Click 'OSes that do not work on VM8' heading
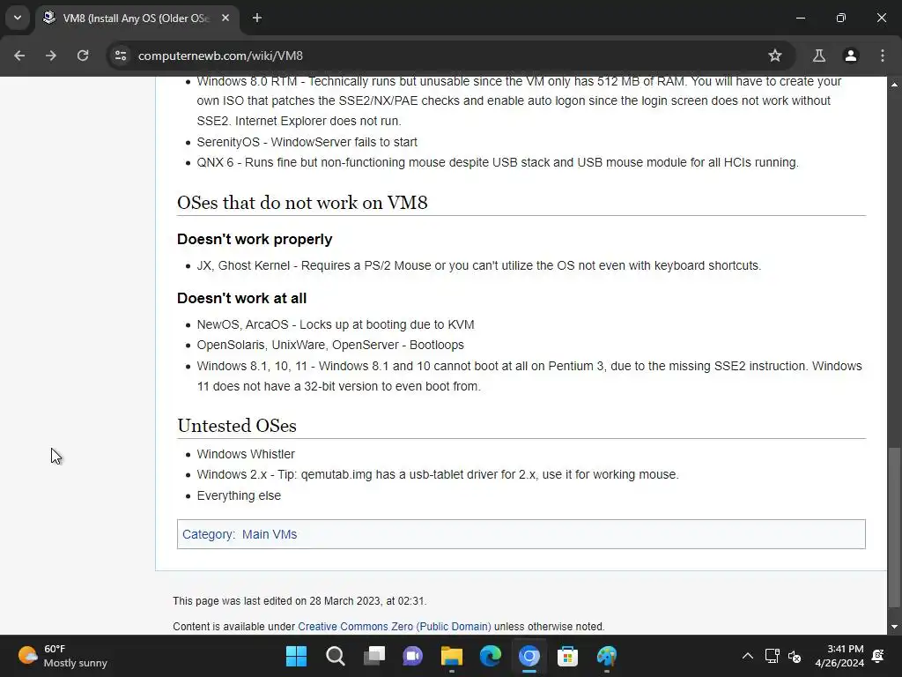 (x=302, y=203)
